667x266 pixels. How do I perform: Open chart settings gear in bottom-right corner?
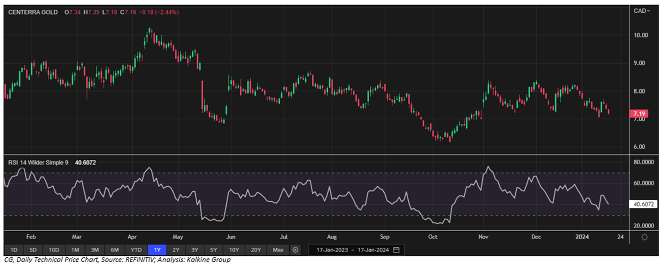645,237
